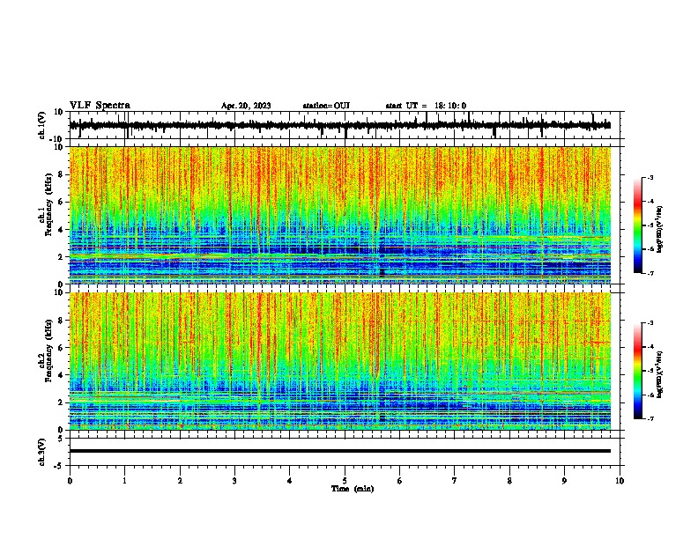This screenshot has height=539, width=698.
Task: Click the "4" kHz tick on ch.1 spectrogram
Action: click(61, 230)
